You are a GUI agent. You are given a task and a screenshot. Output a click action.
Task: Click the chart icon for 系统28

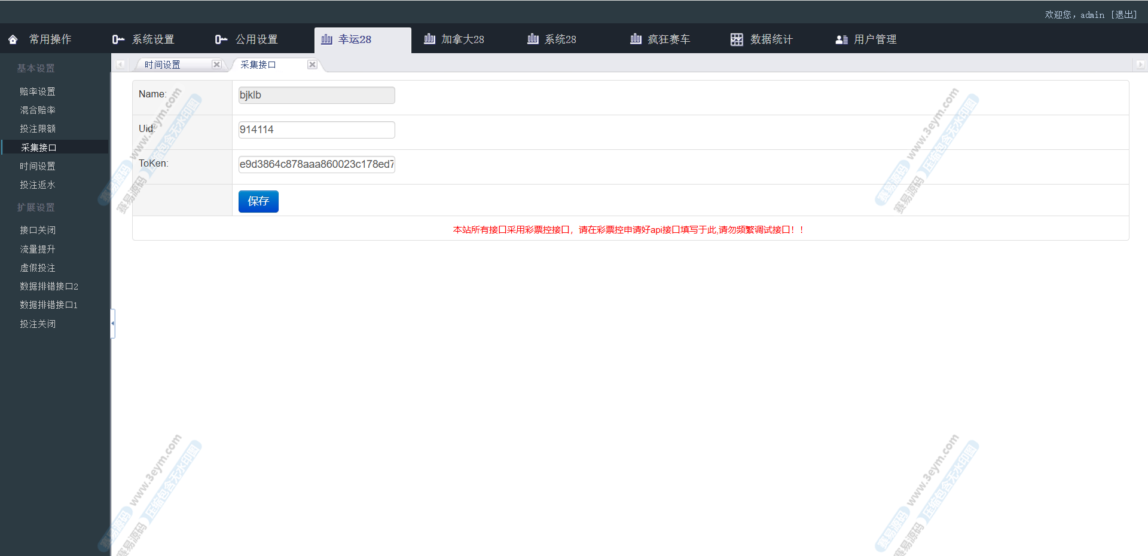pyautogui.click(x=533, y=39)
